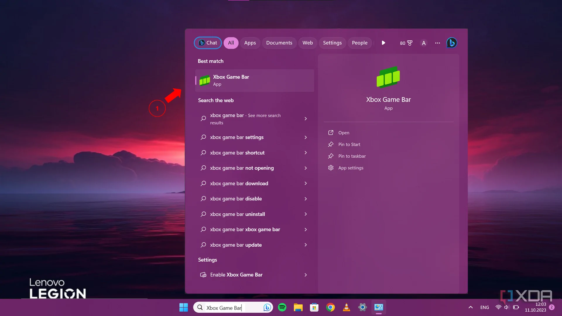Screen dimensions: 562x316
Task: Click the battery status tray icon
Action: 516,307
